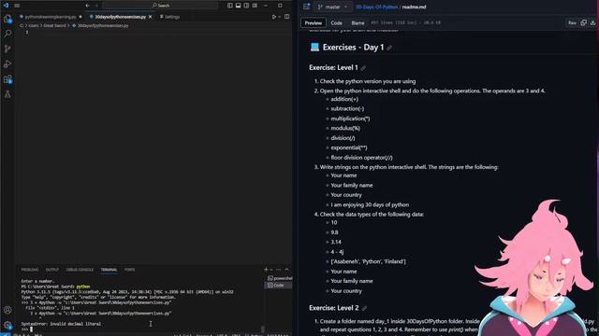Viewport: 599px width, 336px height.
Task: Click the Python prompt line in terminal
Action: (27, 329)
